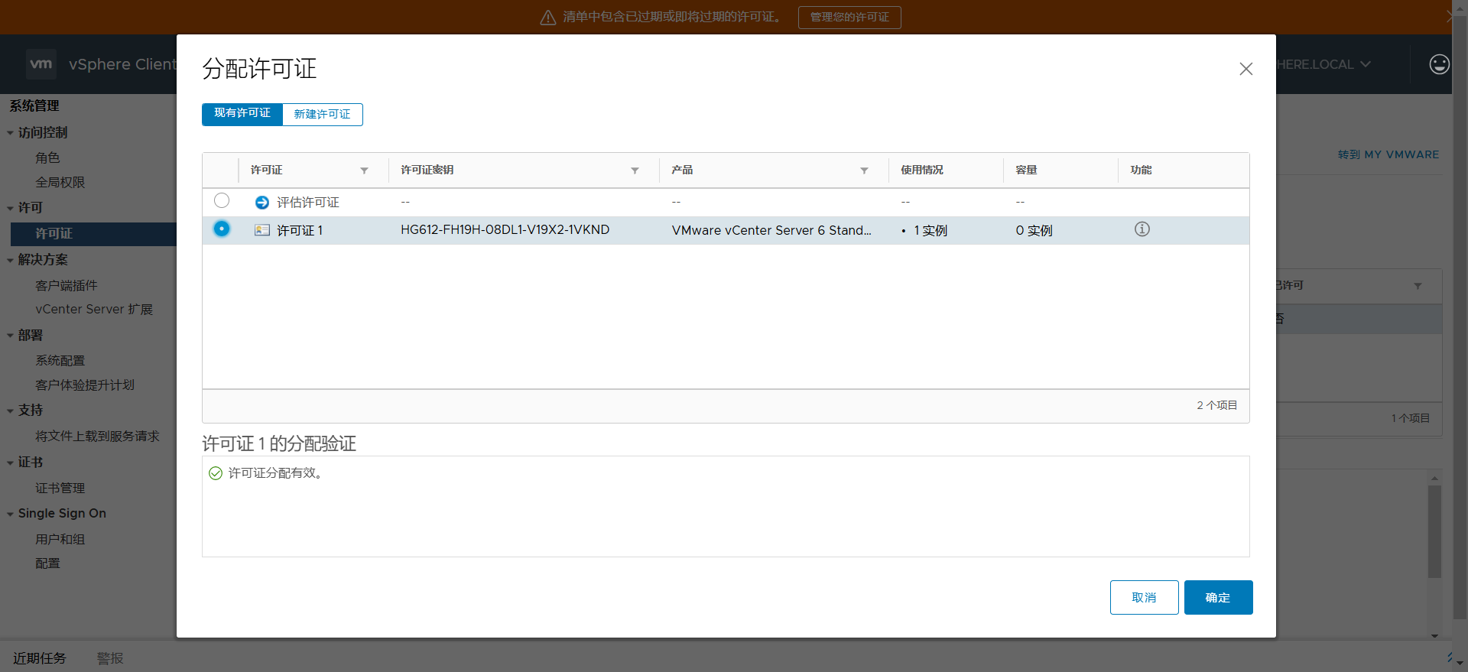Collapse the 许可 tree section
1468x672 pixels.
pyautogui.click(x=10, y=208)
